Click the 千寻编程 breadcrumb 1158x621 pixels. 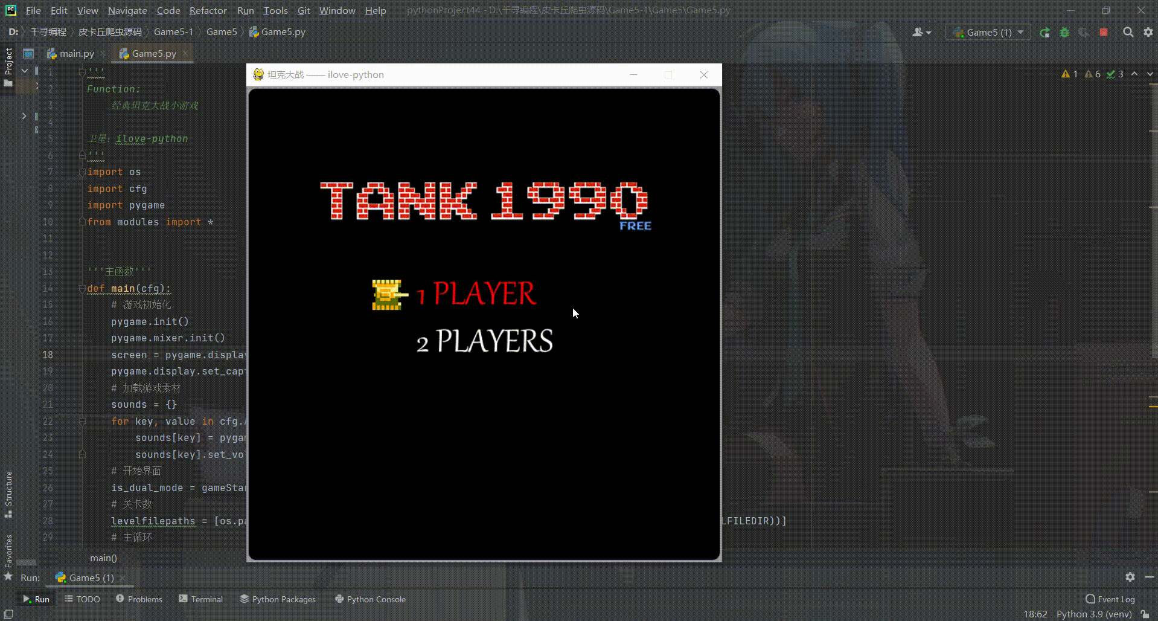pos(48,32)
